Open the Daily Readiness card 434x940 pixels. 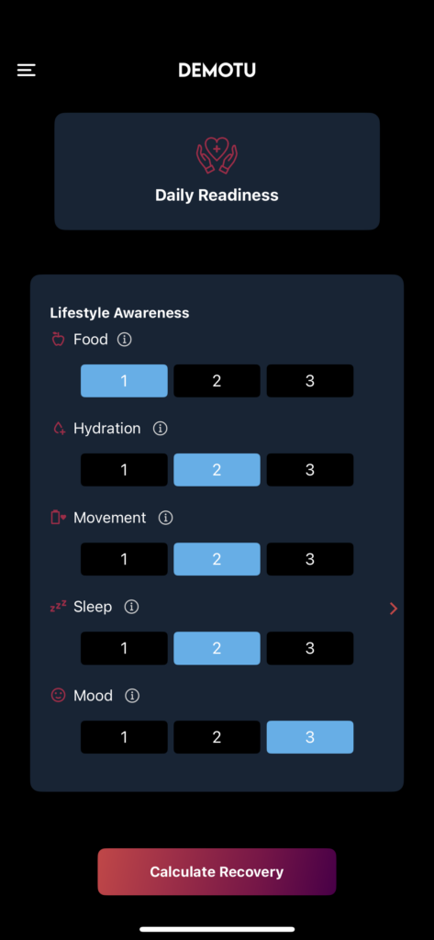coord(217,172)
